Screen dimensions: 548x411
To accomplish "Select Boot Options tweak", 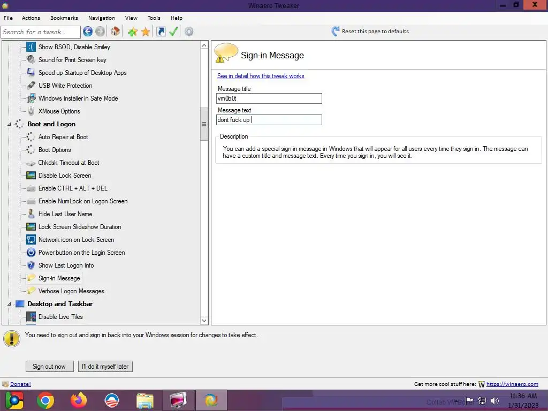I will pos(55,150).
